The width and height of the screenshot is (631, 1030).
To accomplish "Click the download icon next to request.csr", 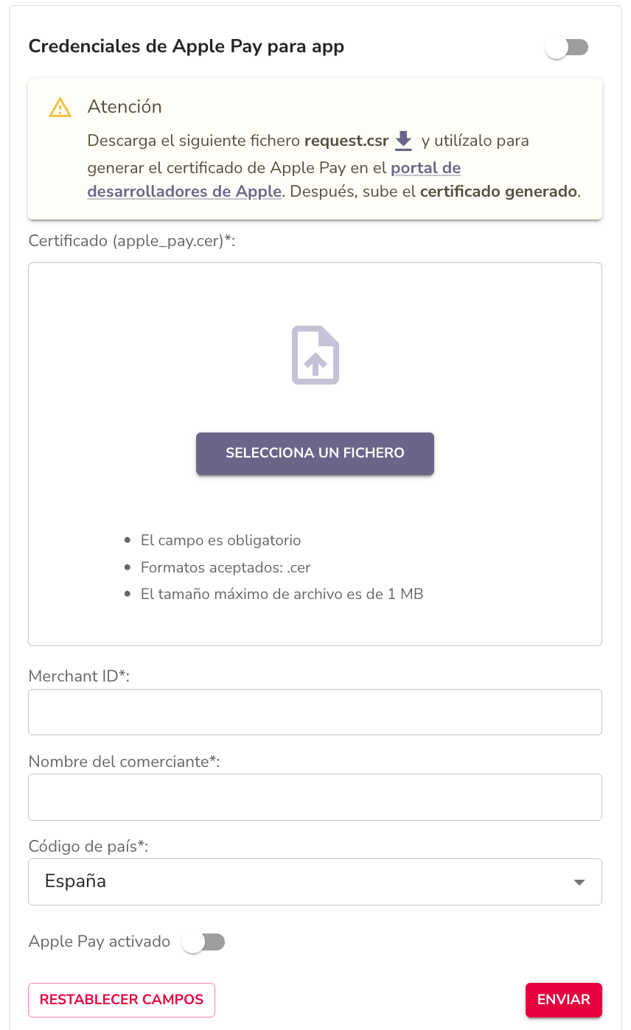I will pyautogui.click(x=403, y=141).
